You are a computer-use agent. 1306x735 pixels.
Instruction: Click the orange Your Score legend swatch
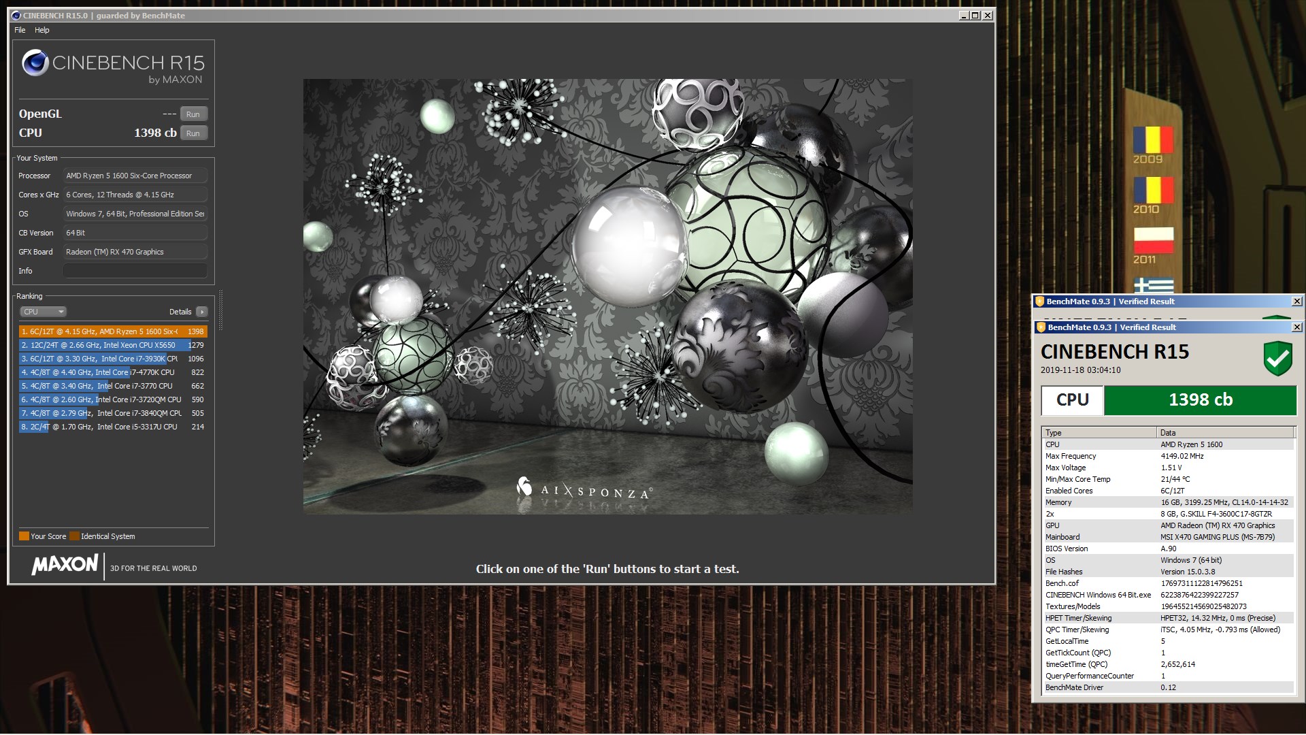[x=24, y=536]
